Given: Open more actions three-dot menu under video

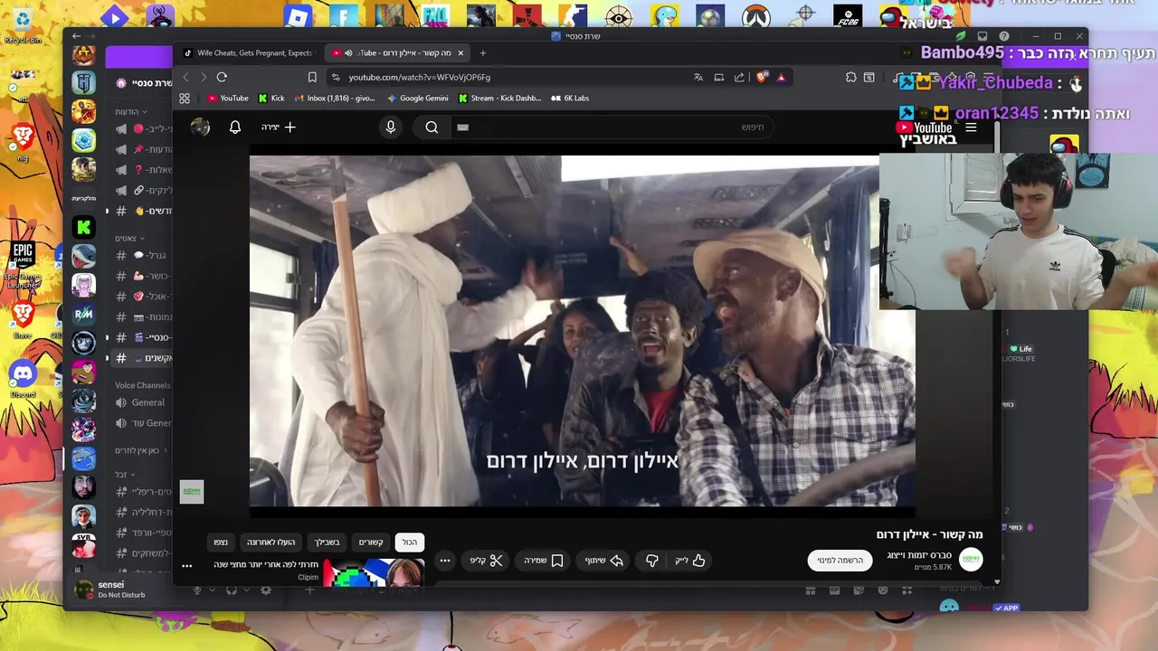Looking at the screenshot, I should point(444,561).
